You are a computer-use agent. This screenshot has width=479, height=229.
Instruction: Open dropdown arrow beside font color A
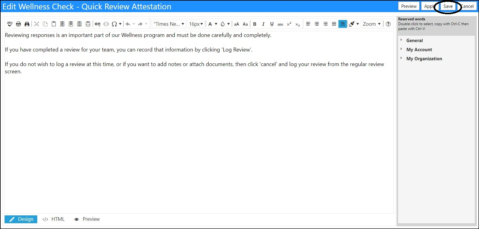tap(216, 24)
